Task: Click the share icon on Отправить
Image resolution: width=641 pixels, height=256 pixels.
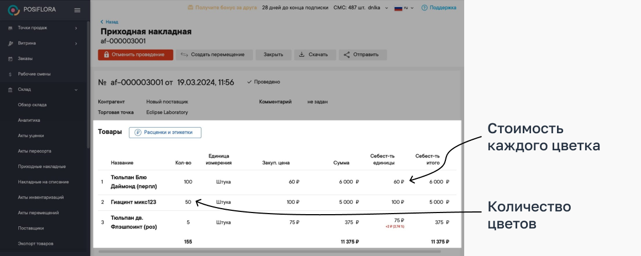Action: click(x=347, y=55)
